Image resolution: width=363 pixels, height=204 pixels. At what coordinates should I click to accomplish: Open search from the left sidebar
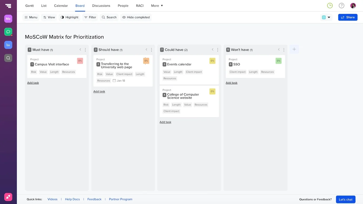8,58
